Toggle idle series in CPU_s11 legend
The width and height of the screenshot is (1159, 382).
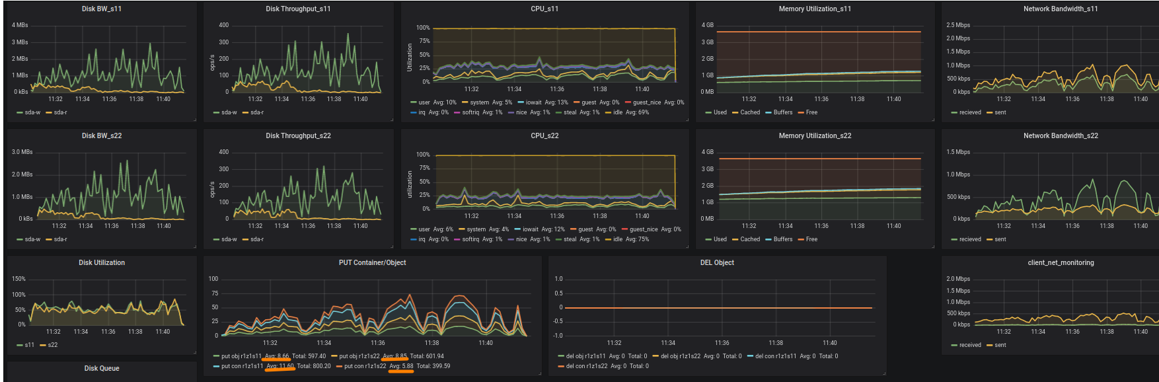point(618,112)
